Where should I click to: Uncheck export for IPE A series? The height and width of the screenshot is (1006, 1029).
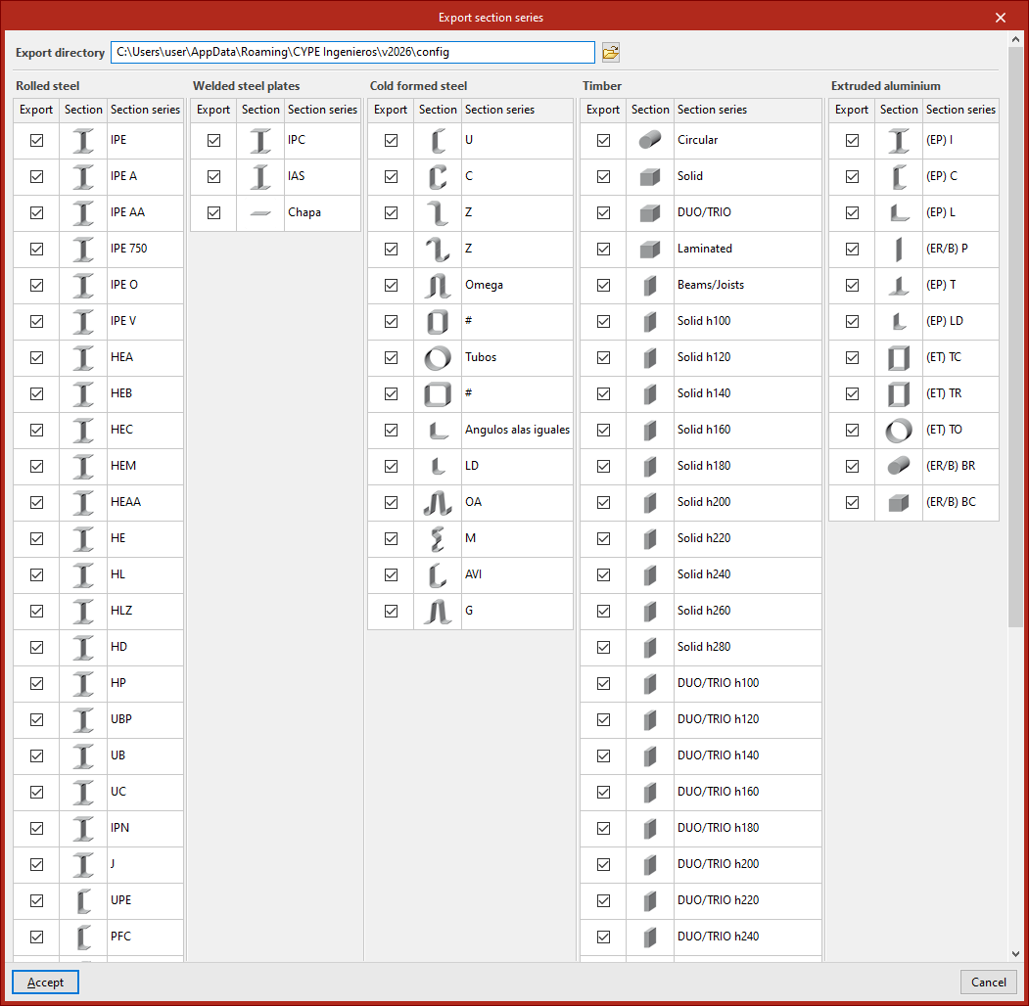pyautogui.click(x=37, y=177)
